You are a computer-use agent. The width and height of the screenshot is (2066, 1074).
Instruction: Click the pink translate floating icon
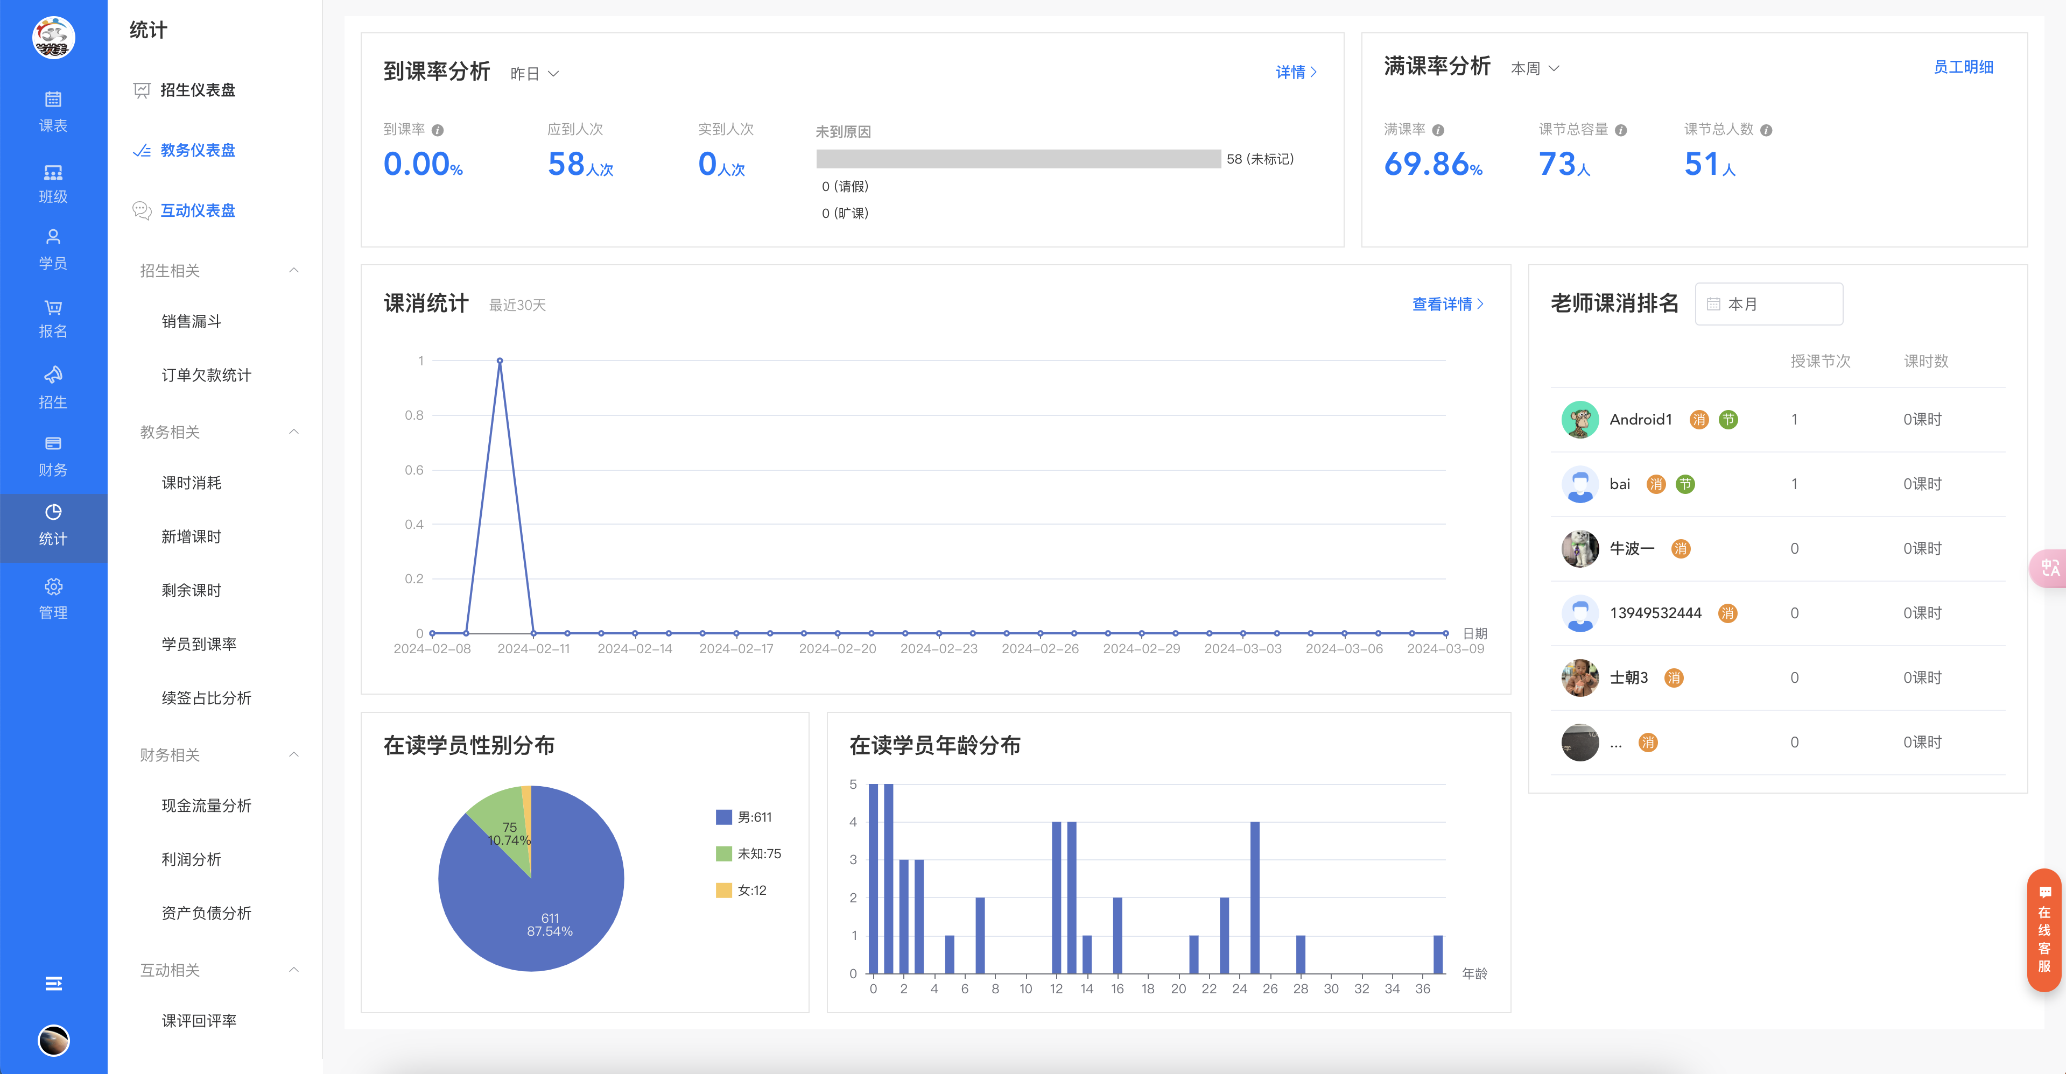coord(2049,568)
